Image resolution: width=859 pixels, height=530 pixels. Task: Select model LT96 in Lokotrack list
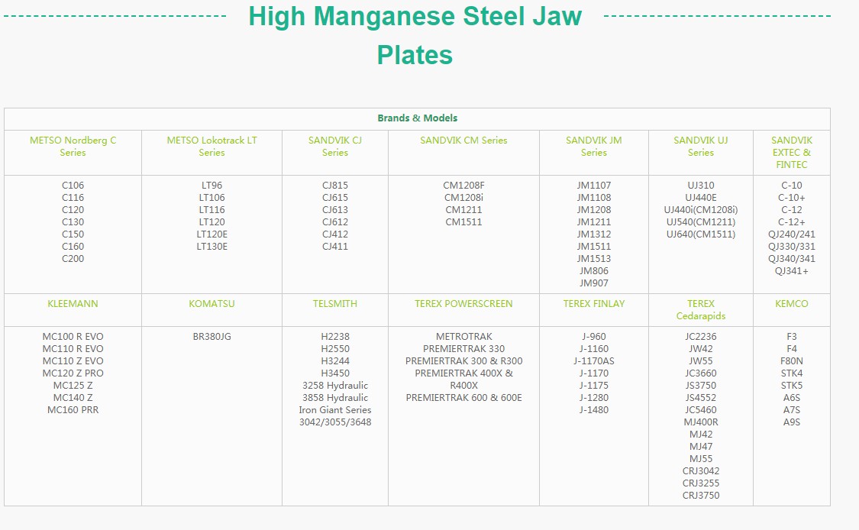[212, 186]
